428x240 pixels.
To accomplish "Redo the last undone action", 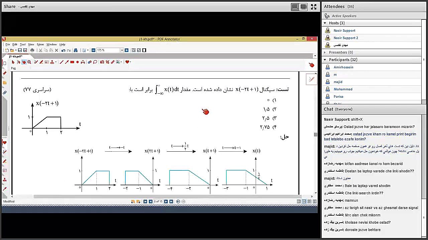I will point(69,50).
